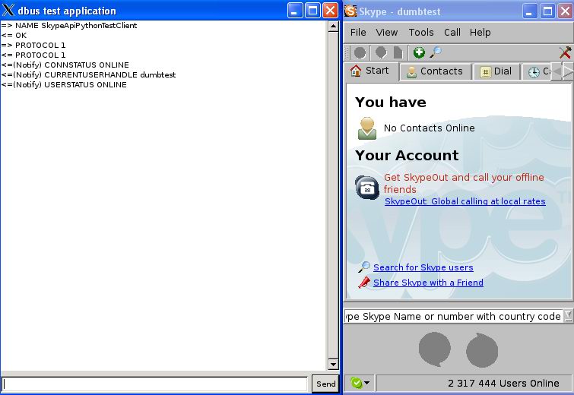Expand the Skype Name field dropdown arrow

point(568,315)
